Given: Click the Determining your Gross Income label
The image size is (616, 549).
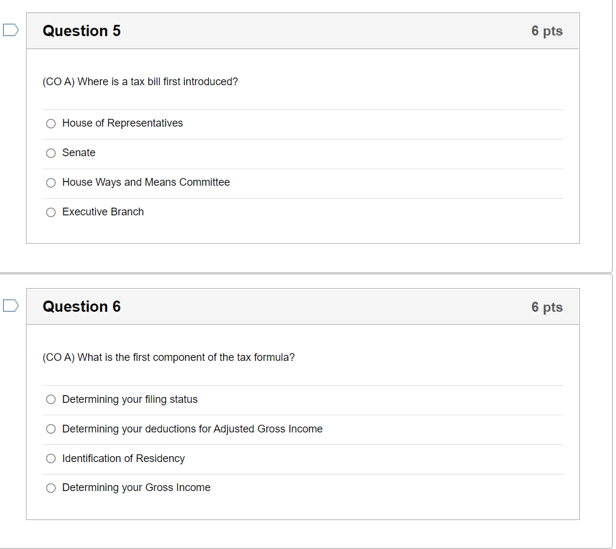Looking at the screenshot, I should (136, 487).
